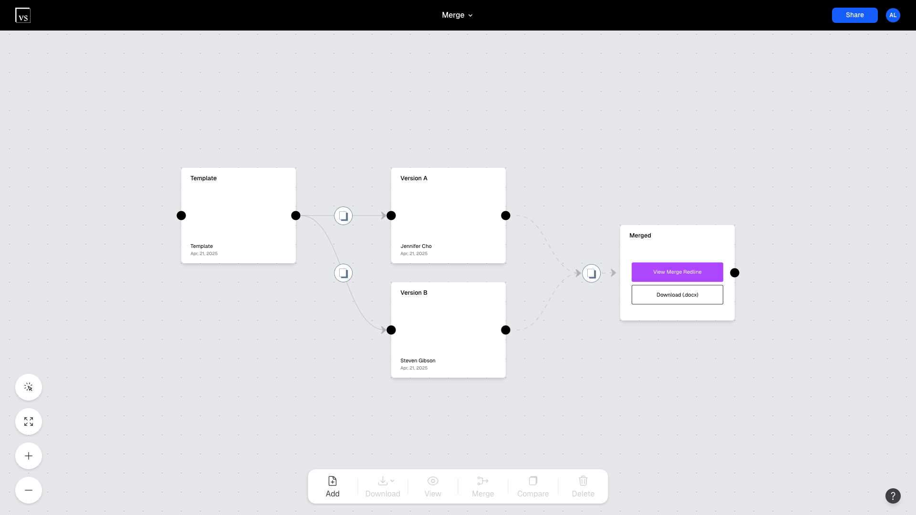Click View Merge Redline button
Image resolution: width=916 pixels, height=515 pixels.
click(x=677, y=272)
